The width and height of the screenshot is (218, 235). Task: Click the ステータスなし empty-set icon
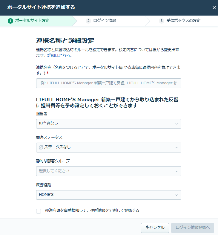point(41,147)
